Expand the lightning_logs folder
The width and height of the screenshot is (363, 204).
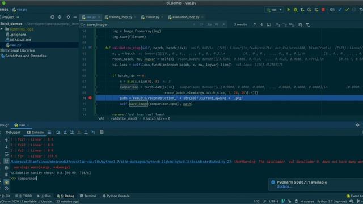[x=2, y=29]
